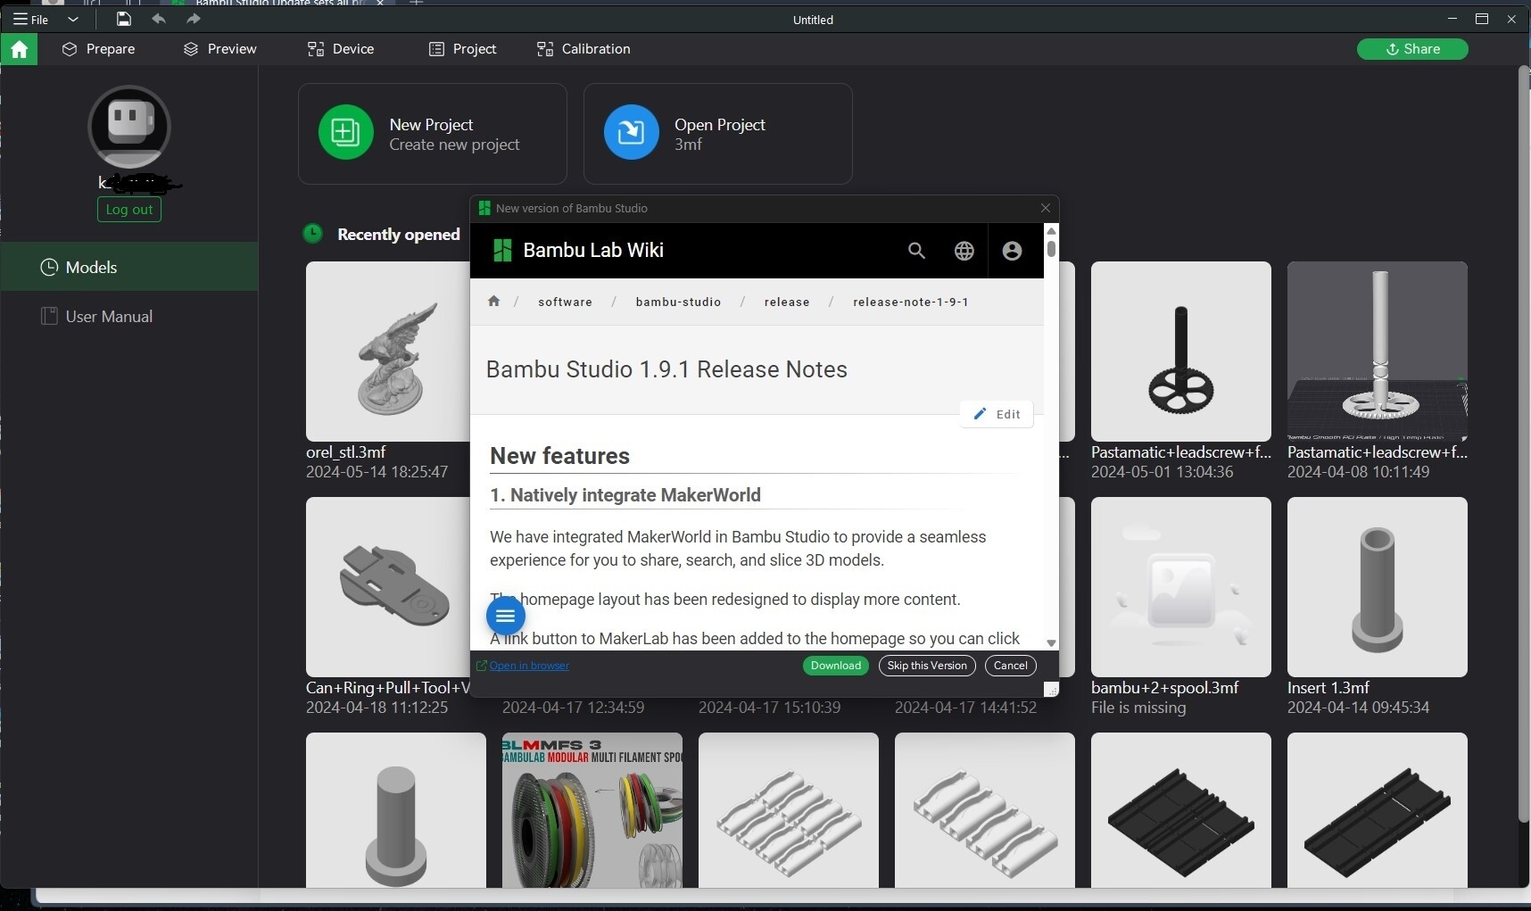Click the Download button
The height and width of the screenshot is (911, 1531).
pyautogui.click(x=836, y=666)
